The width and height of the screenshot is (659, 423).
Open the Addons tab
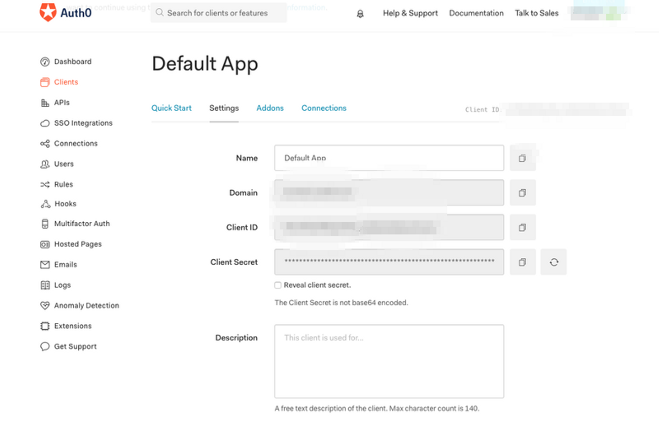[270, 108]
